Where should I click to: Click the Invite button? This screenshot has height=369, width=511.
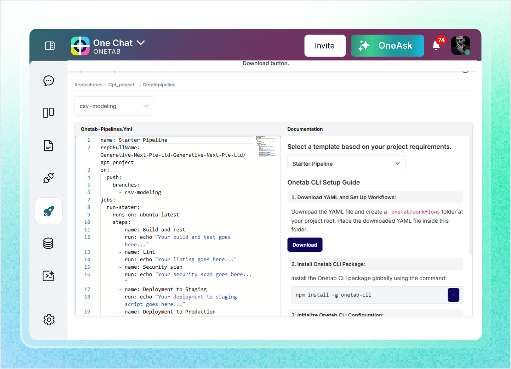pos(325,46)
